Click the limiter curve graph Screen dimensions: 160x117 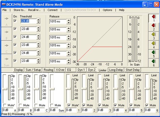tap(100, 39)
